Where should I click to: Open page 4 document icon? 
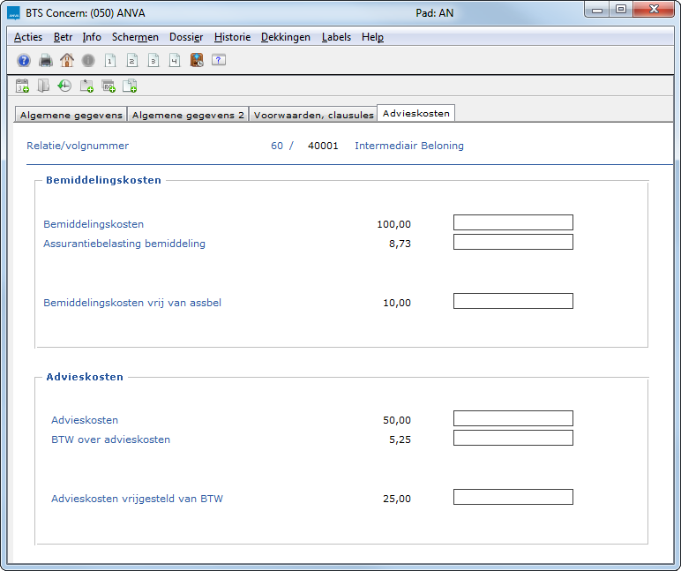click(x=175, y=60)
